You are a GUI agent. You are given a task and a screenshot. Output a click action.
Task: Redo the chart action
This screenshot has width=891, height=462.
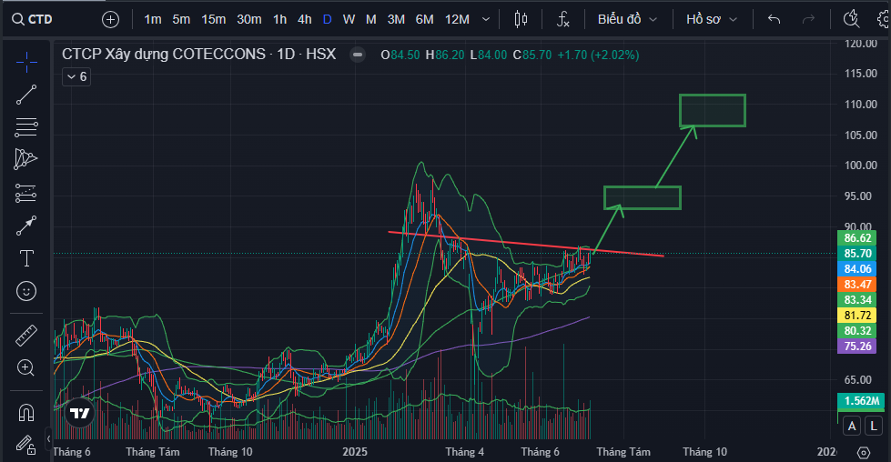click(808, 19)
